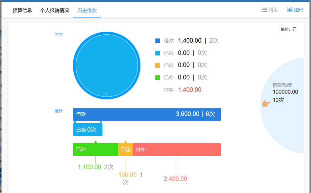
Task: Click the red 2,400.00 amount label
Action: tap(175, 179)
